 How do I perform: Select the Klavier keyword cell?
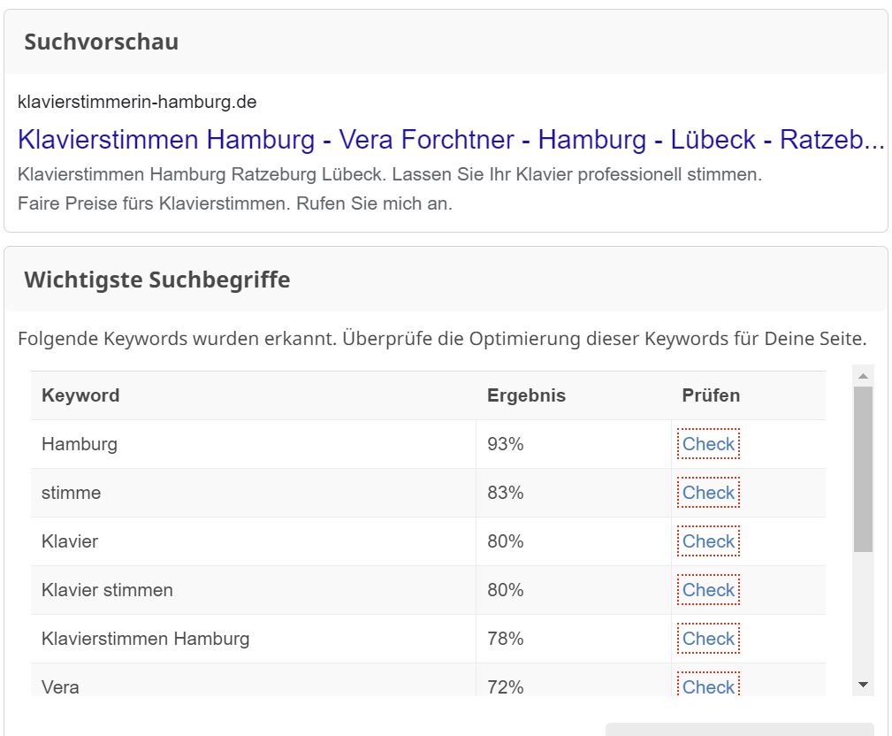(253, 541)
